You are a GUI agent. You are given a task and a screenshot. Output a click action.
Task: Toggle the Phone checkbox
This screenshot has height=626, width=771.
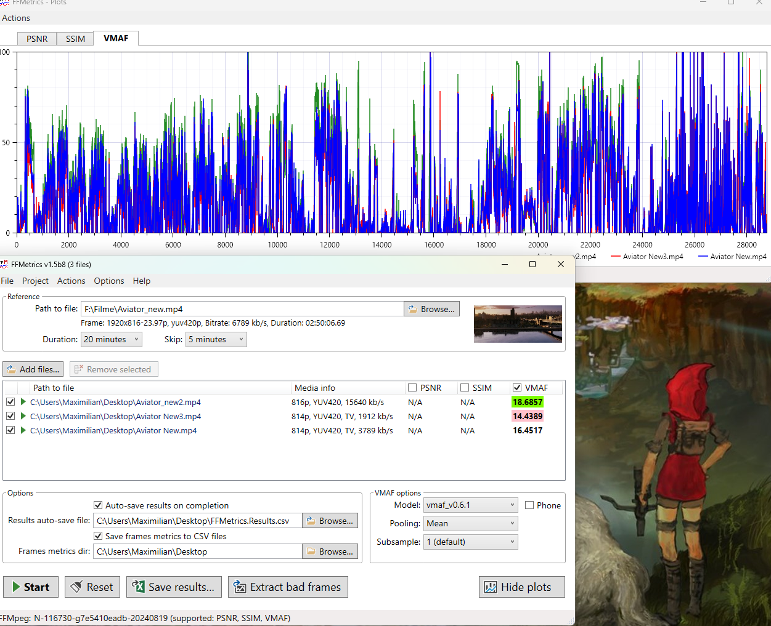[x=529, y=505]
